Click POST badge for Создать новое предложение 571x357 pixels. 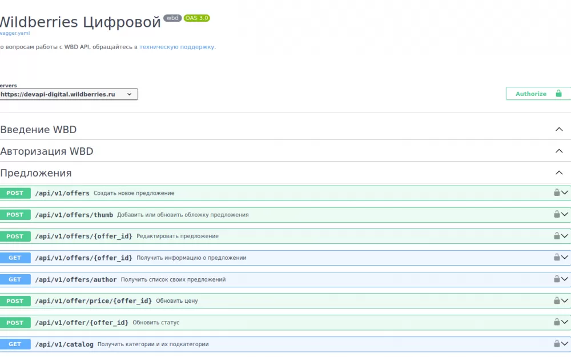15,193
